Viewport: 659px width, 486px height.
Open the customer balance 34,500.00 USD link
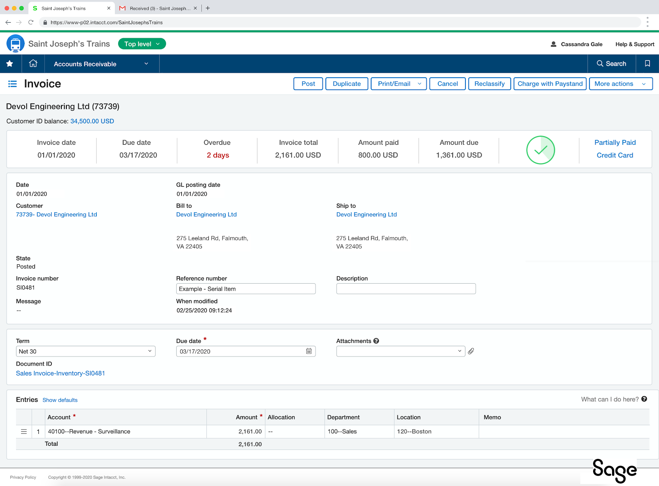(x=92, y=121)
